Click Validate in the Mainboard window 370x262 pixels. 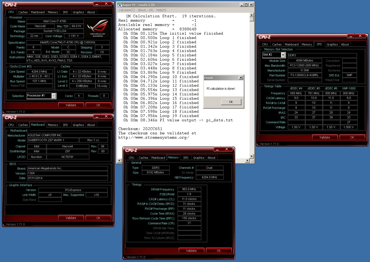pos(71,218)
